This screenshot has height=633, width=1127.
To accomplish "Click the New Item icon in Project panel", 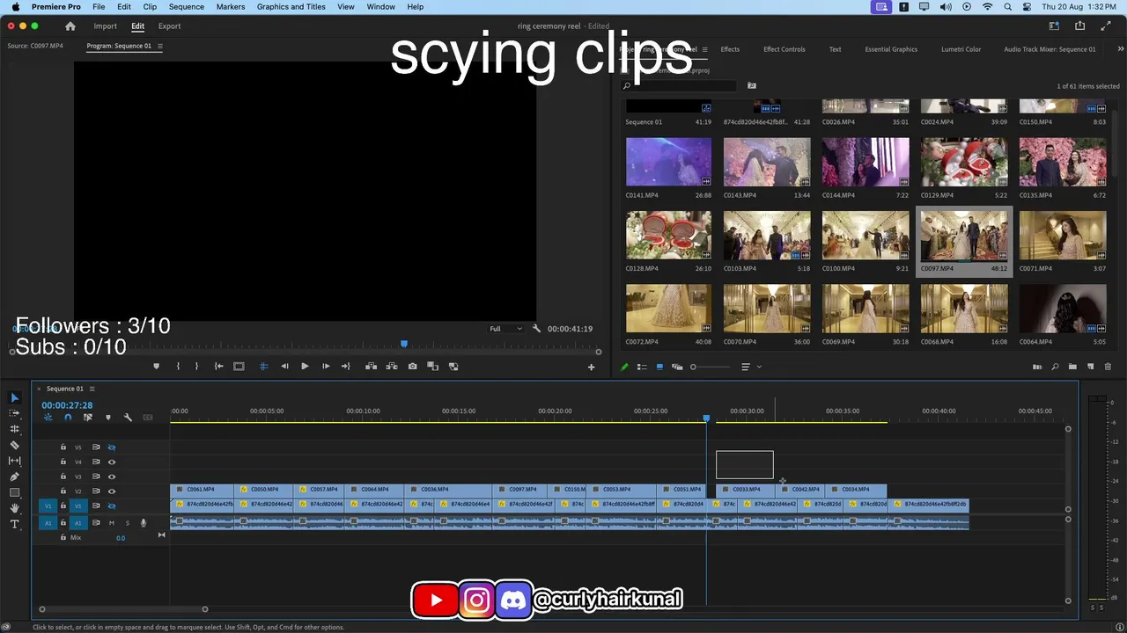I will tap(1090, 367).
